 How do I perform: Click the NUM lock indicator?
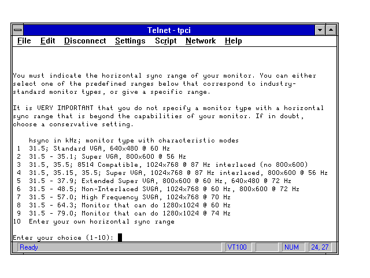click(x=293, y=247)
